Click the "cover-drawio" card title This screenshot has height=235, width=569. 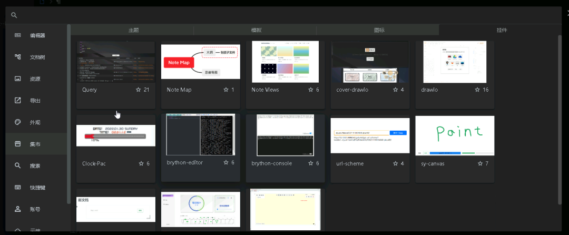tap(352, 90)
